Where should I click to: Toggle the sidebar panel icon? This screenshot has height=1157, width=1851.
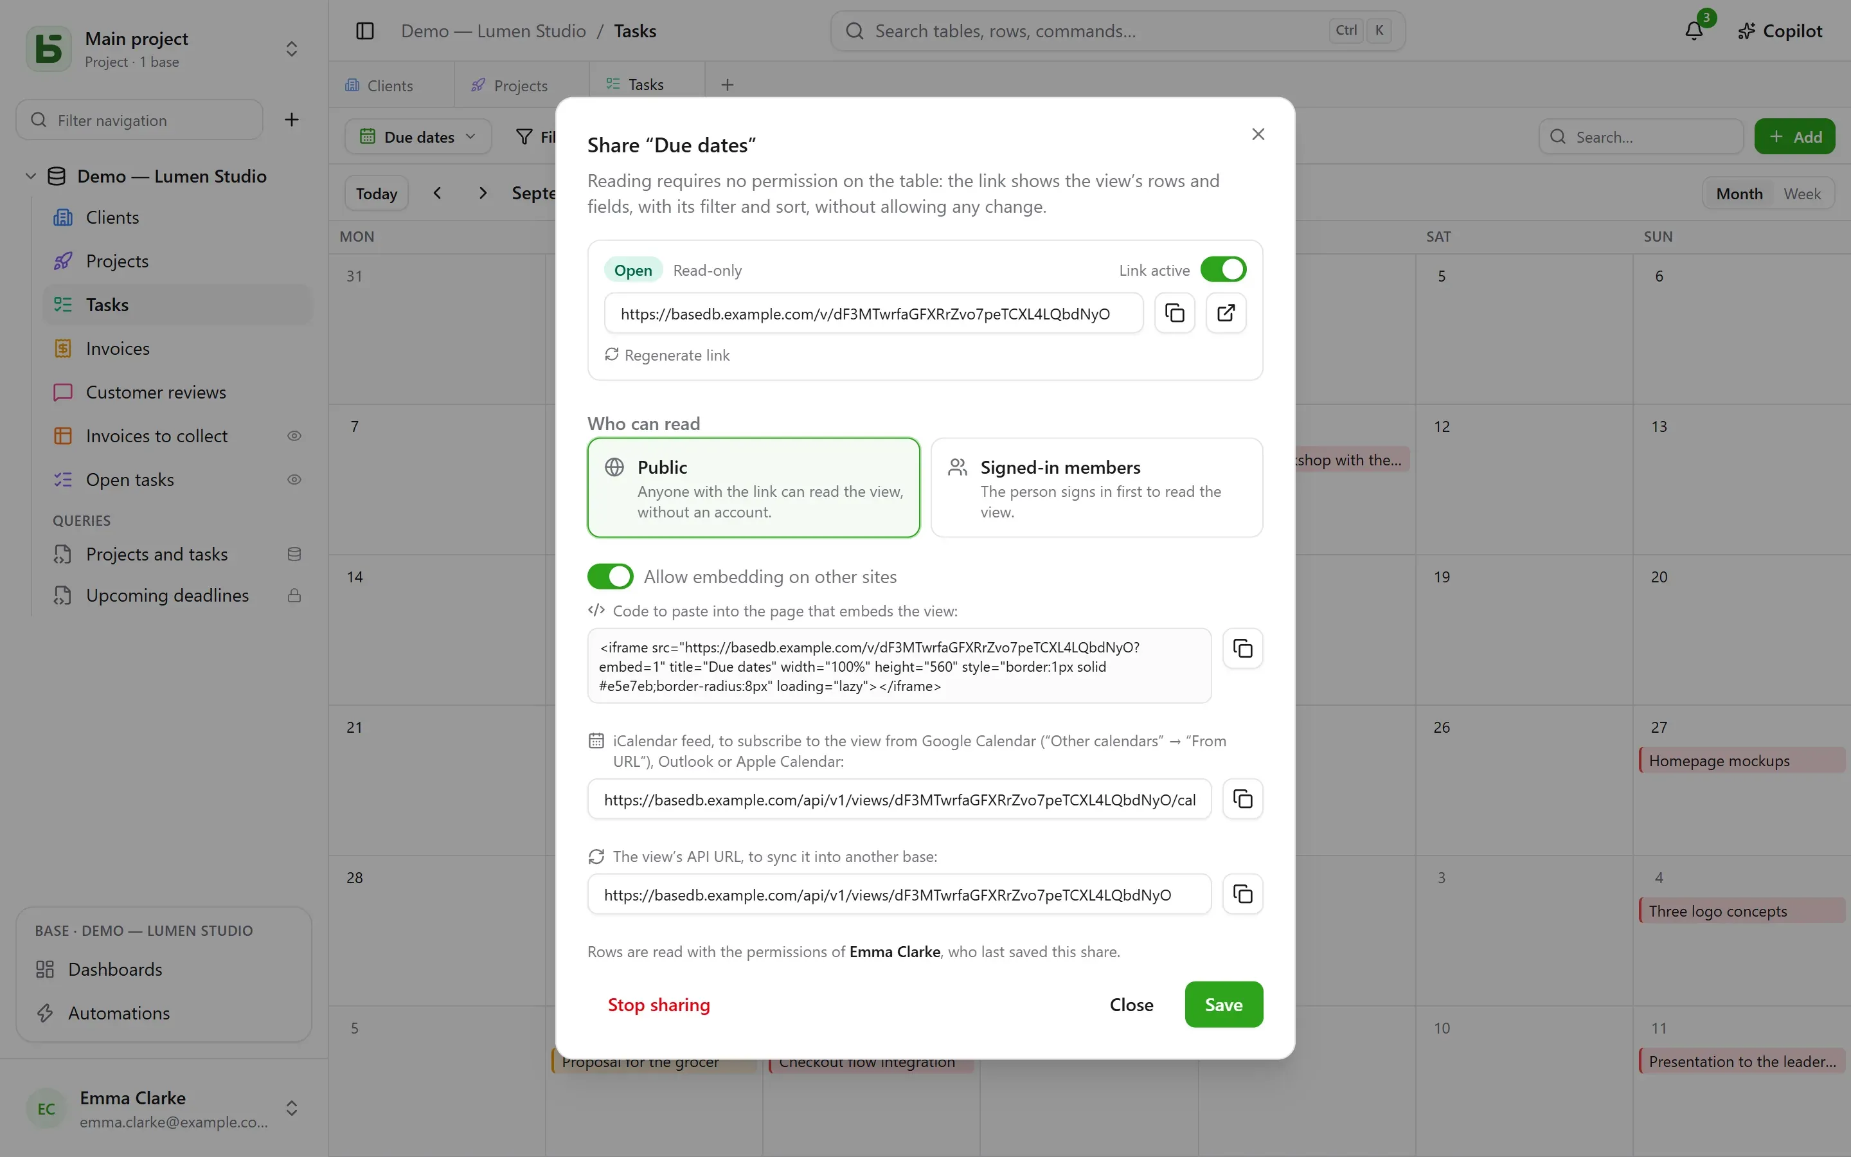[365, 31]
